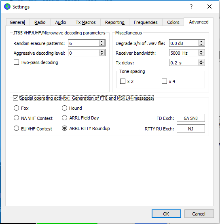Select the Hound radio option
The width and height of the screenshot is (220, 224).
[64, 108]
